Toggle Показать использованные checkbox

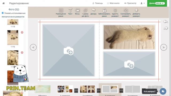[3, 13]
